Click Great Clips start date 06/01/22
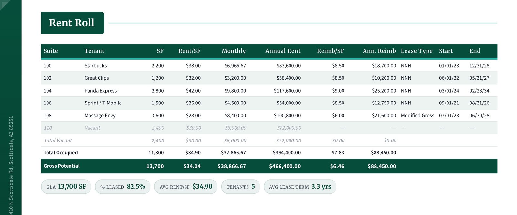Screen dimensions: 517x215 [449, 78]
